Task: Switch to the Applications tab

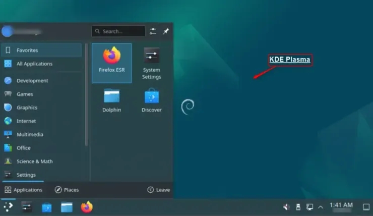Action: pos(23,190)
